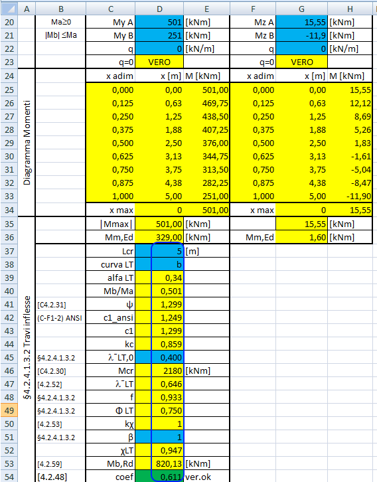The height and width of the screenshot is (482, 377).
Task: Select the curva LT cell containing b
Action: [159, 264]
